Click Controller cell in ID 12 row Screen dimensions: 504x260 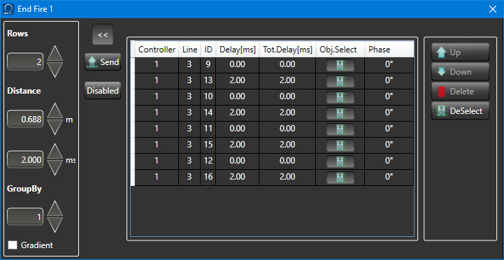[157, 161]
